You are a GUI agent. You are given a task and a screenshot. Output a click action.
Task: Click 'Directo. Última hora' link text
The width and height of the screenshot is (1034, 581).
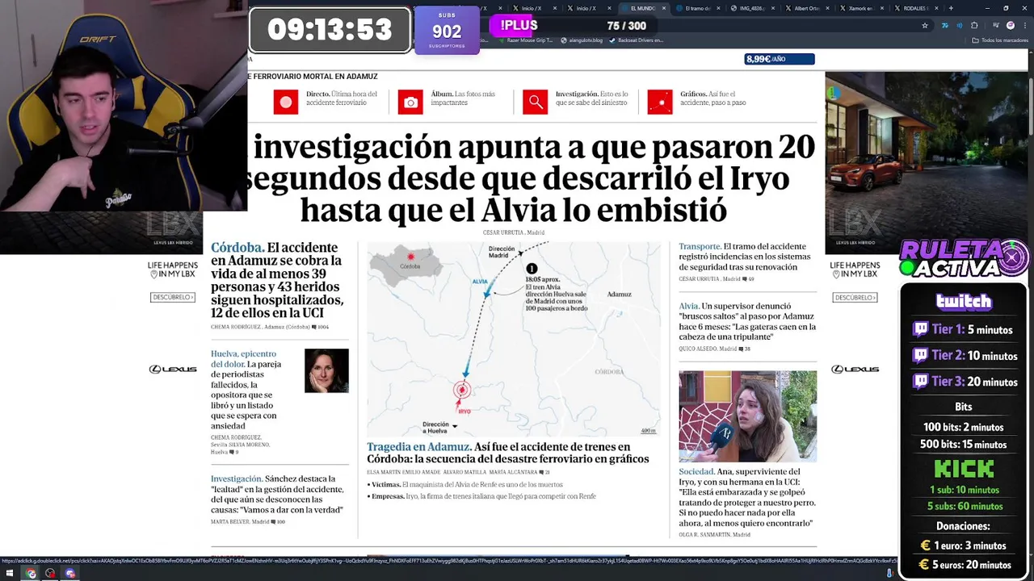click(x=342, y=98)
